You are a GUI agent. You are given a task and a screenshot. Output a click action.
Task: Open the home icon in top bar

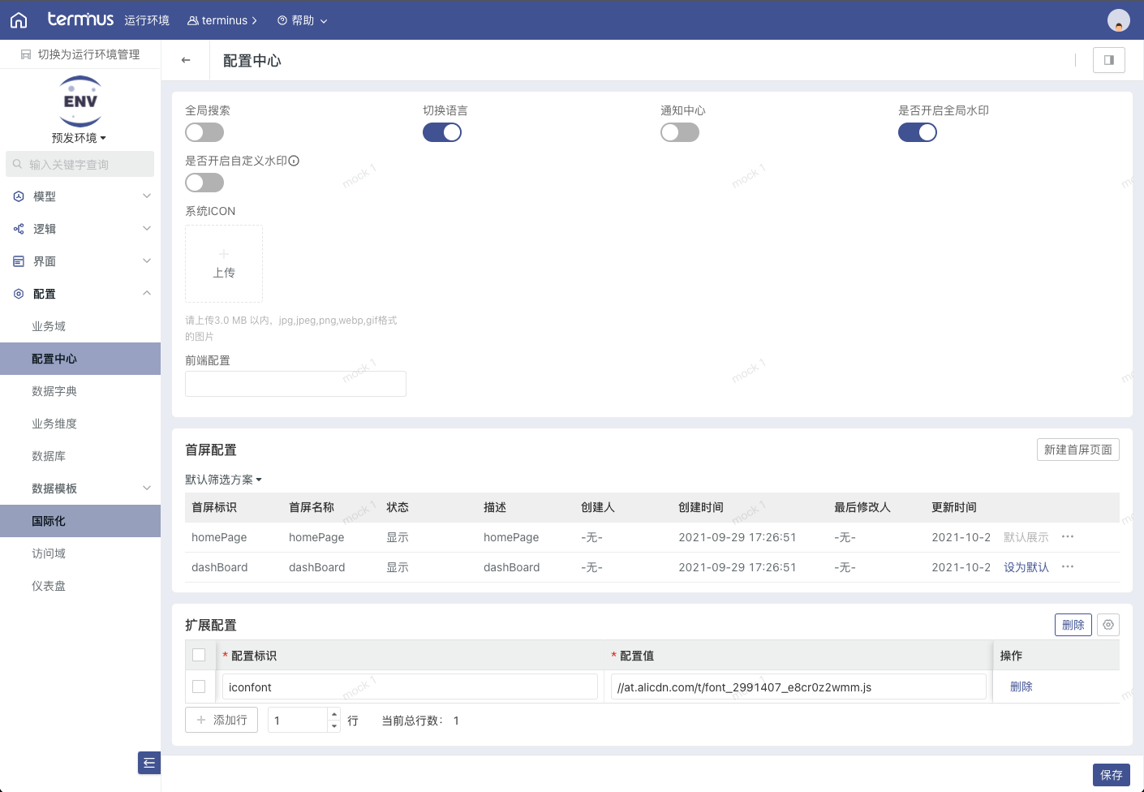coord(19,20)
